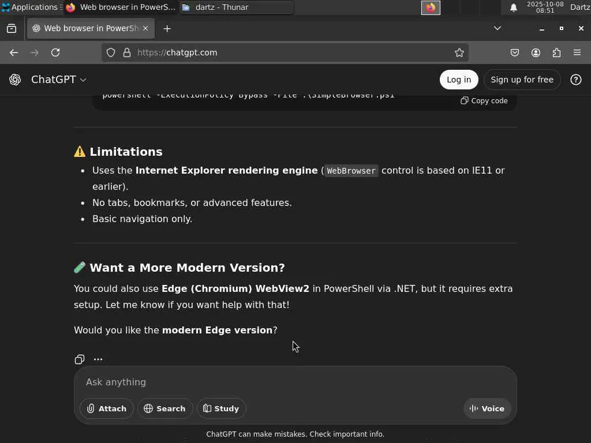Viewport: 591px width, 443px height.
Task: Go back to previous page
Action: (x=14, y=52)
